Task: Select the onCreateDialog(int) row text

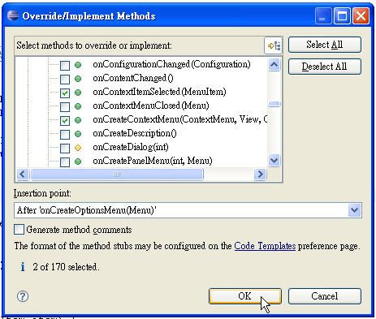Action: click(131, 147)
